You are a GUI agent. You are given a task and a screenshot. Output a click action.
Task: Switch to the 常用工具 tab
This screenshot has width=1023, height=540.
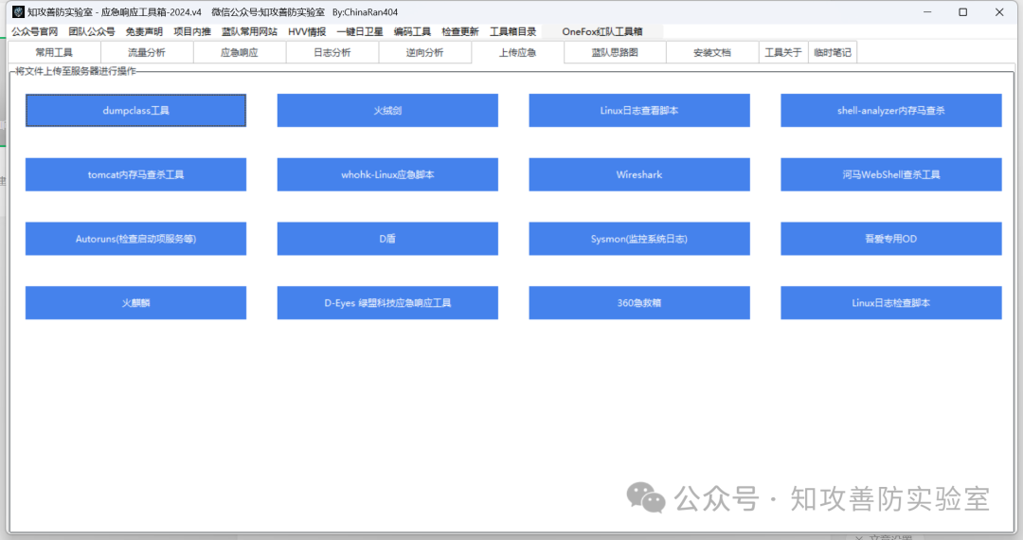(54, 52)
